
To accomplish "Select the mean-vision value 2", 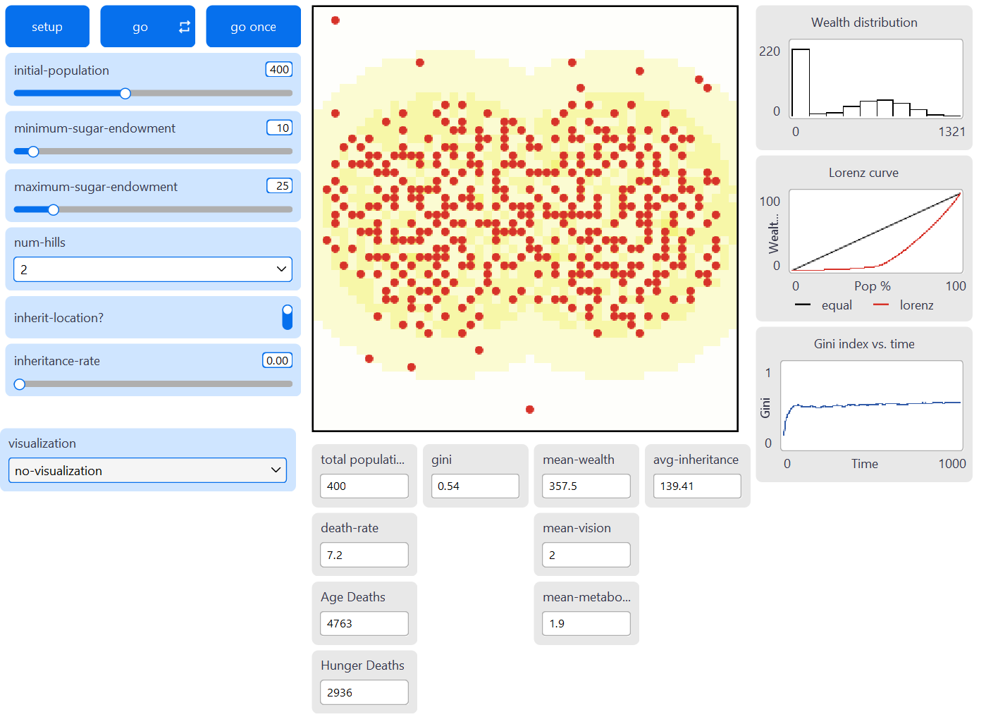I will [586, 555].
